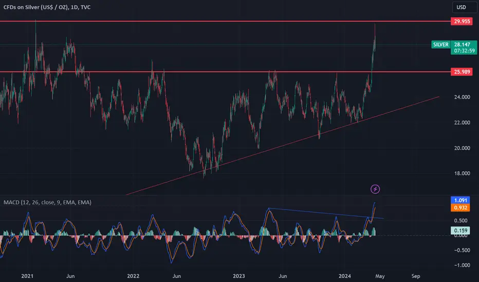Select the MACD (12, 26, close, 9, EMA, EMA) legend
Screen dimensions: 479x282
tap(47, 203)
